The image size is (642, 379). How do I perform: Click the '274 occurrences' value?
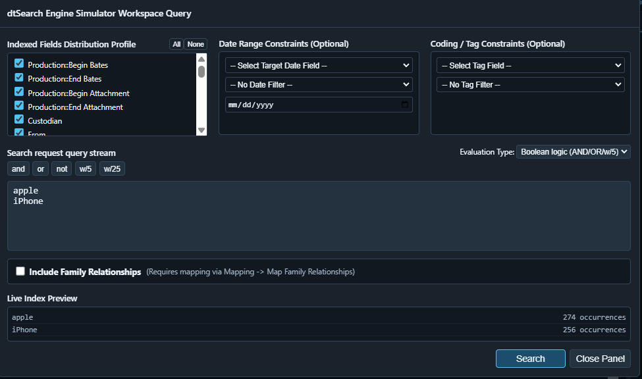pyautogui.click(x=594, y=317)
